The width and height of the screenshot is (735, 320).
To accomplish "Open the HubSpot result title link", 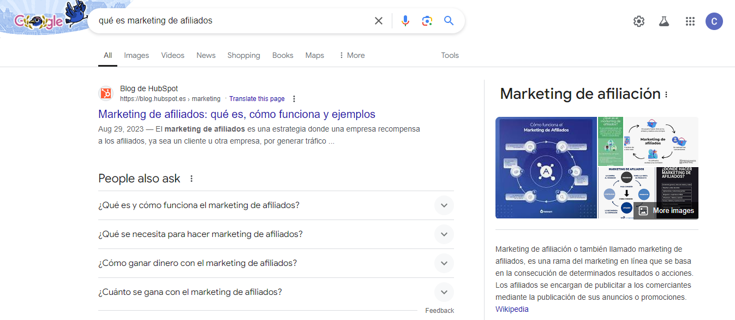I will point(236,114).
